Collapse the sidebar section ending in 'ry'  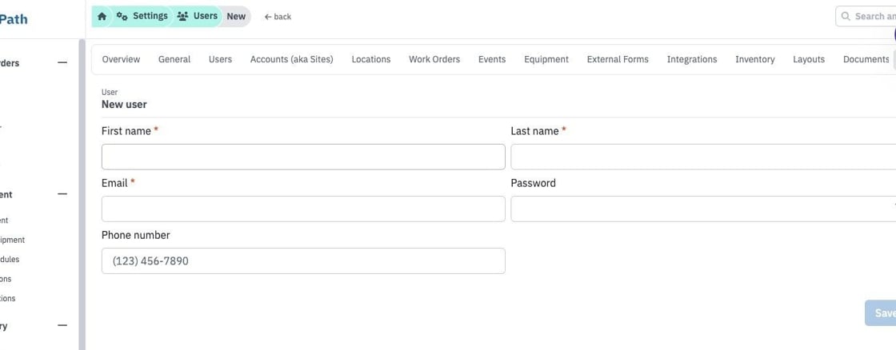coord(62,325)
